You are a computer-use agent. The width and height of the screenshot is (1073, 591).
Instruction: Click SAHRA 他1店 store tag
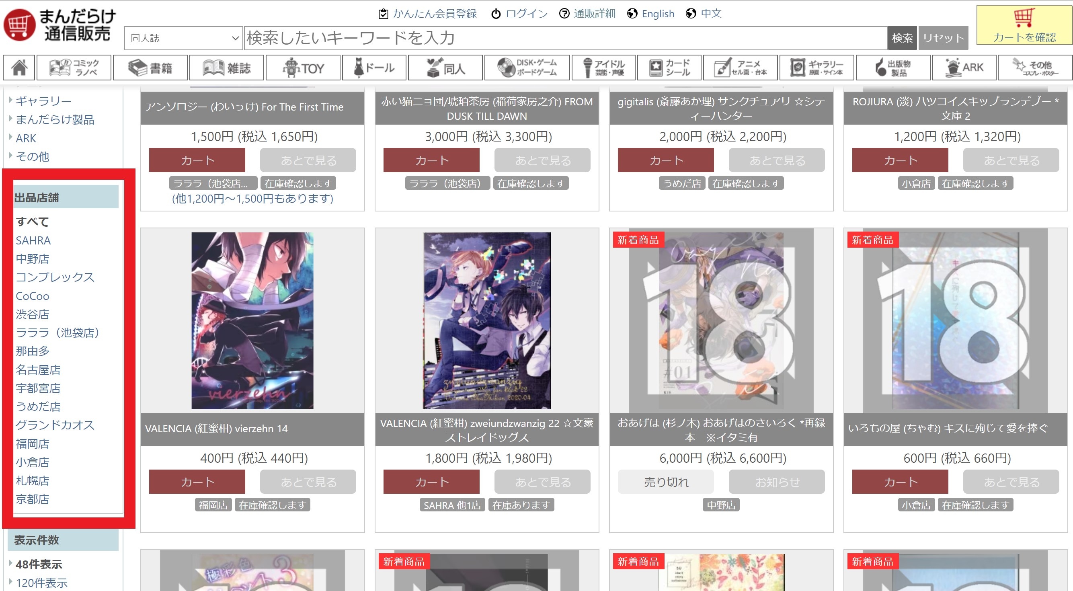pyautogui.click(x=452, y=505)
